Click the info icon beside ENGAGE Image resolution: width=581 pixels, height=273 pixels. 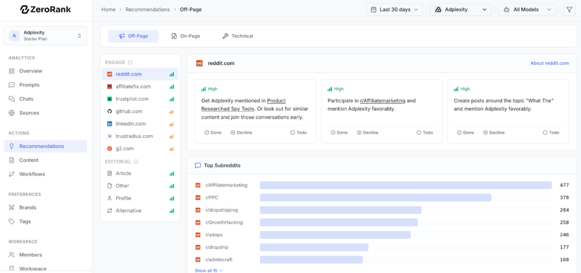[130, 62]
